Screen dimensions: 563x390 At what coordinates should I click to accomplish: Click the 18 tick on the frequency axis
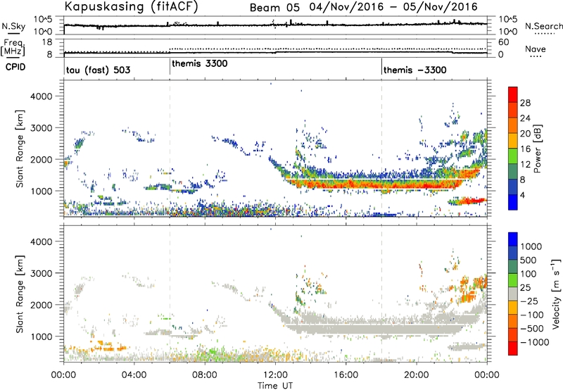[46, 42]
